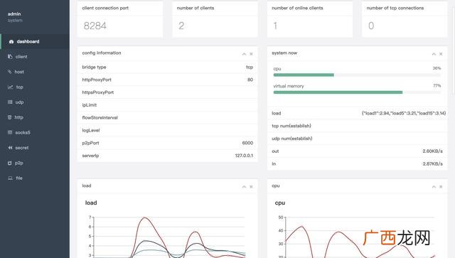The image size is (455, 258).
Task: Click the number of tcp connections value
Action: pyautogui.click(x=371, y=26)
